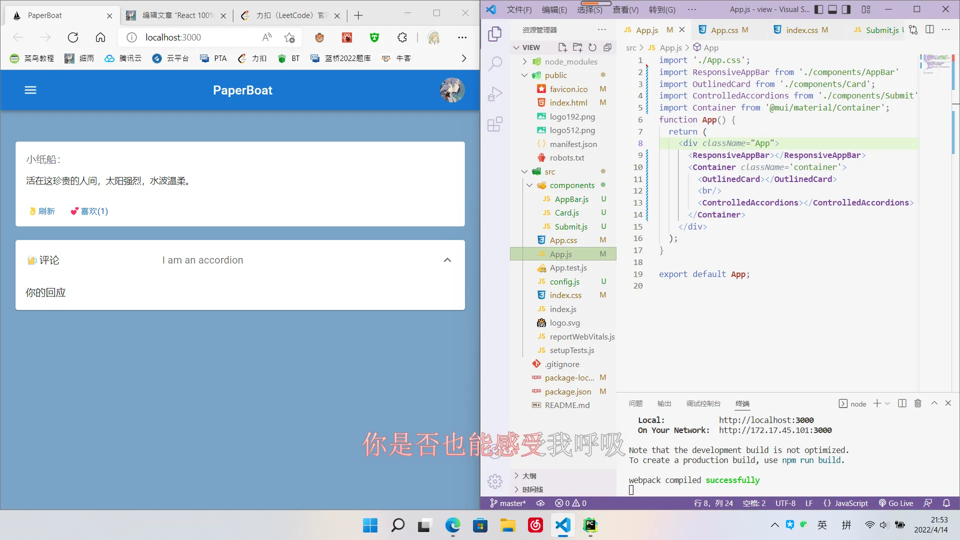Click Refresh Explorer icon
The height and width of the screenshot is (540, 960).
click(x=592, y=47)
